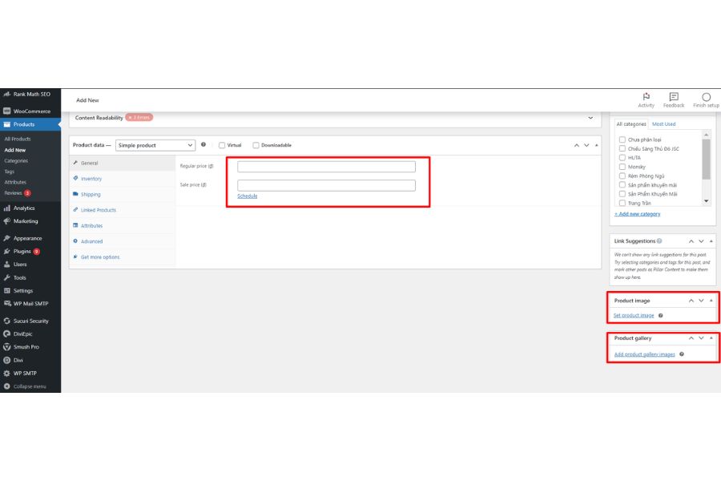This screenshot has width=721, height=481.
Task: Open Plugins from the admin sidebar
Action: pyautogui.click(x=22, y=251)
